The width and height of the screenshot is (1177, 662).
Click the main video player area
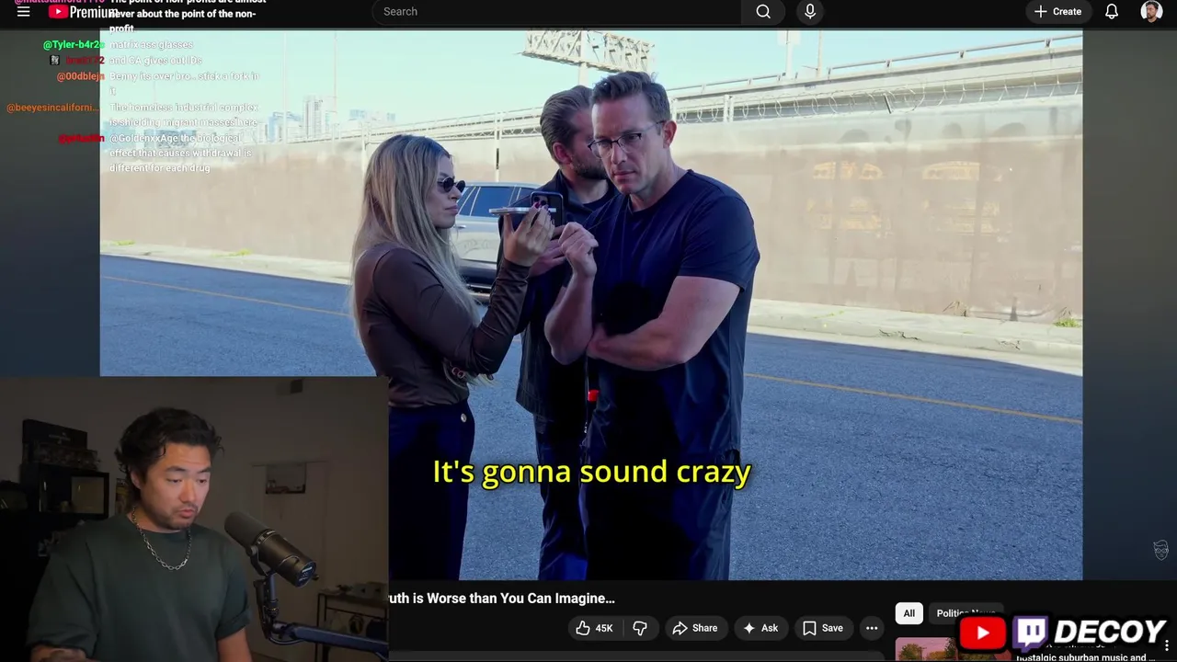pyautogui.click(x=591, y=304)
